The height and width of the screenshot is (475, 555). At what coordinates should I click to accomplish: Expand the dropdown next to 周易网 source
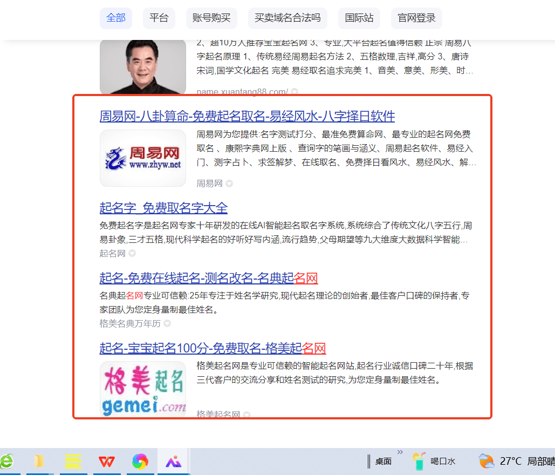(x=229, y=184)
